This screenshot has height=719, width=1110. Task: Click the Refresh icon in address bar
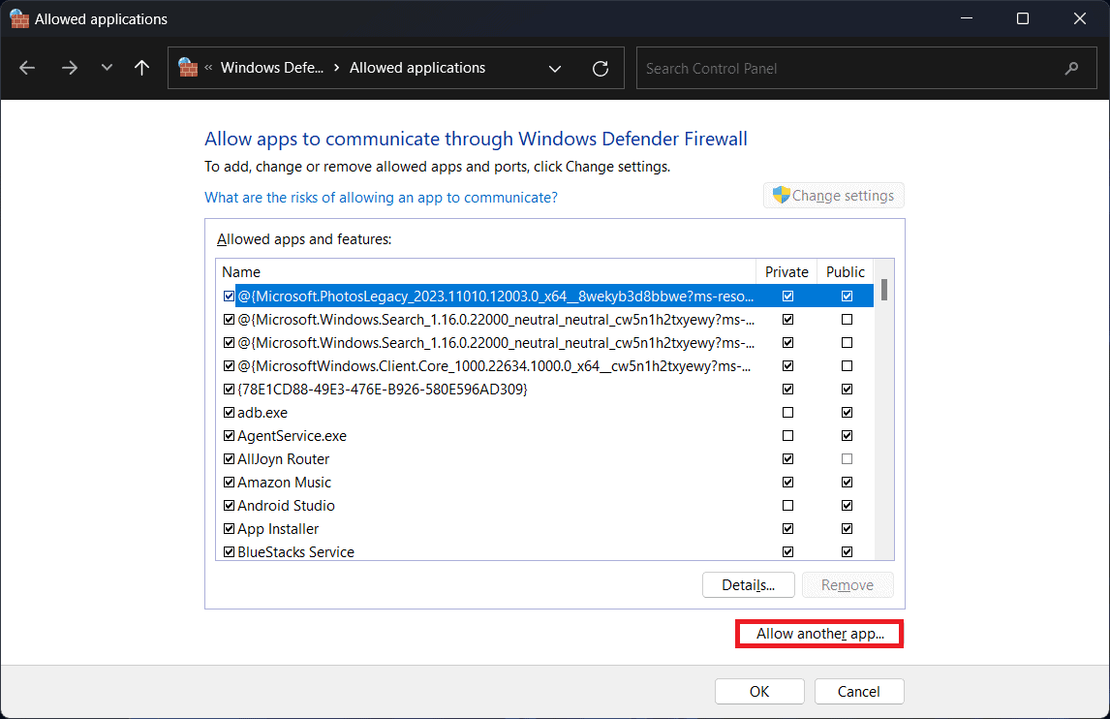[x=601, y=69]
